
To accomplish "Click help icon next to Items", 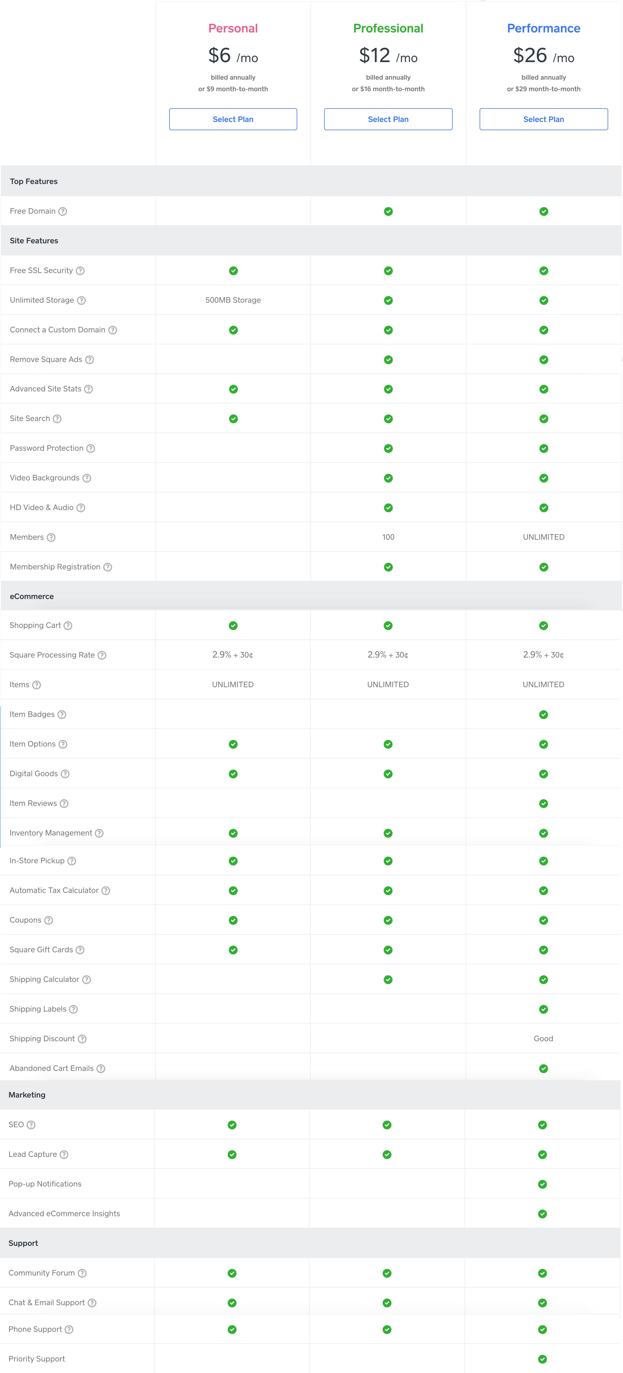I will pyautogui.click(x=36, y=685).
